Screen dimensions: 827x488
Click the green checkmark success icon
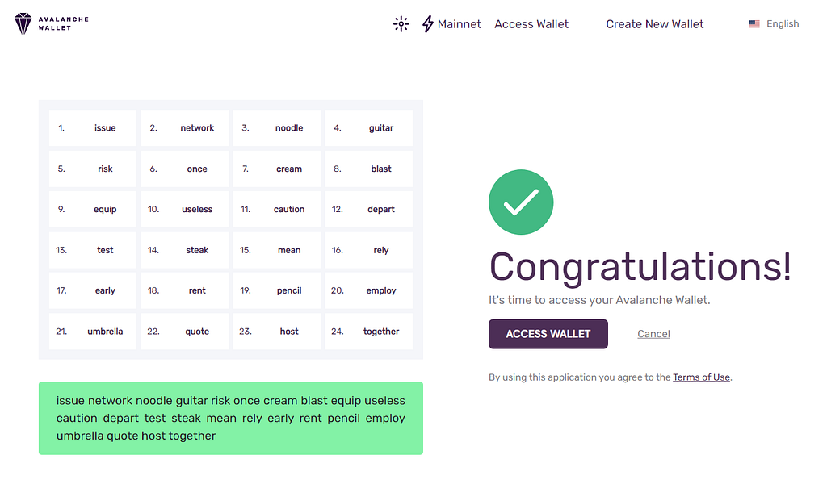click(521, 202)
